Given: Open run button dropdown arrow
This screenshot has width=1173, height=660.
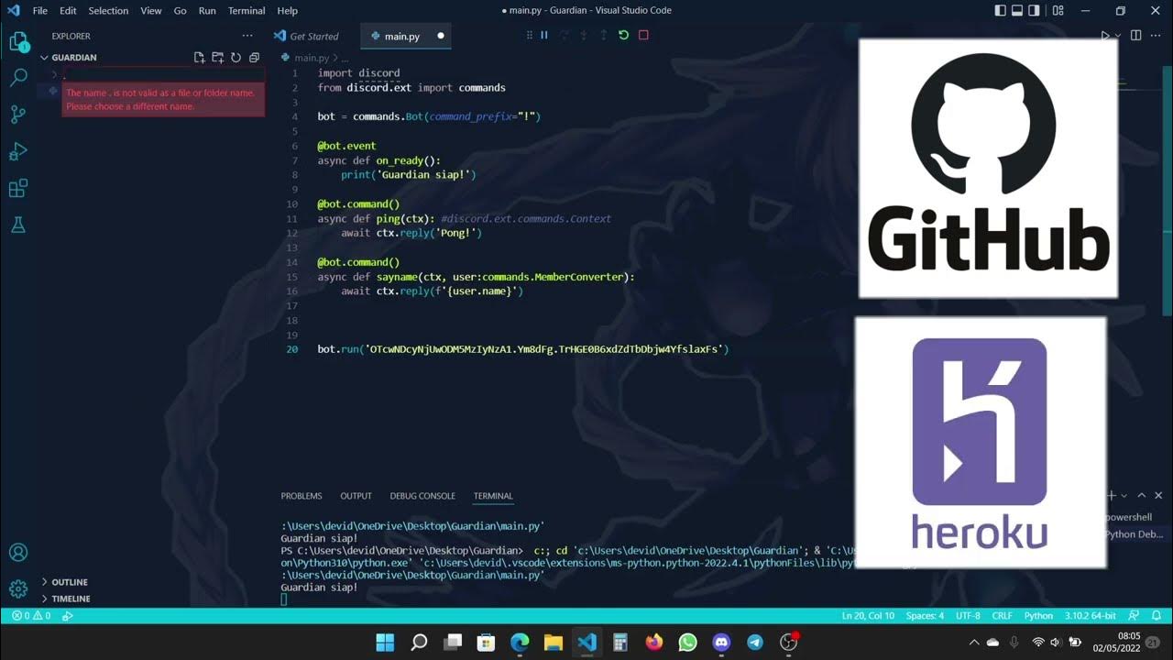Looking at the screenshot, I should 1117,36.
